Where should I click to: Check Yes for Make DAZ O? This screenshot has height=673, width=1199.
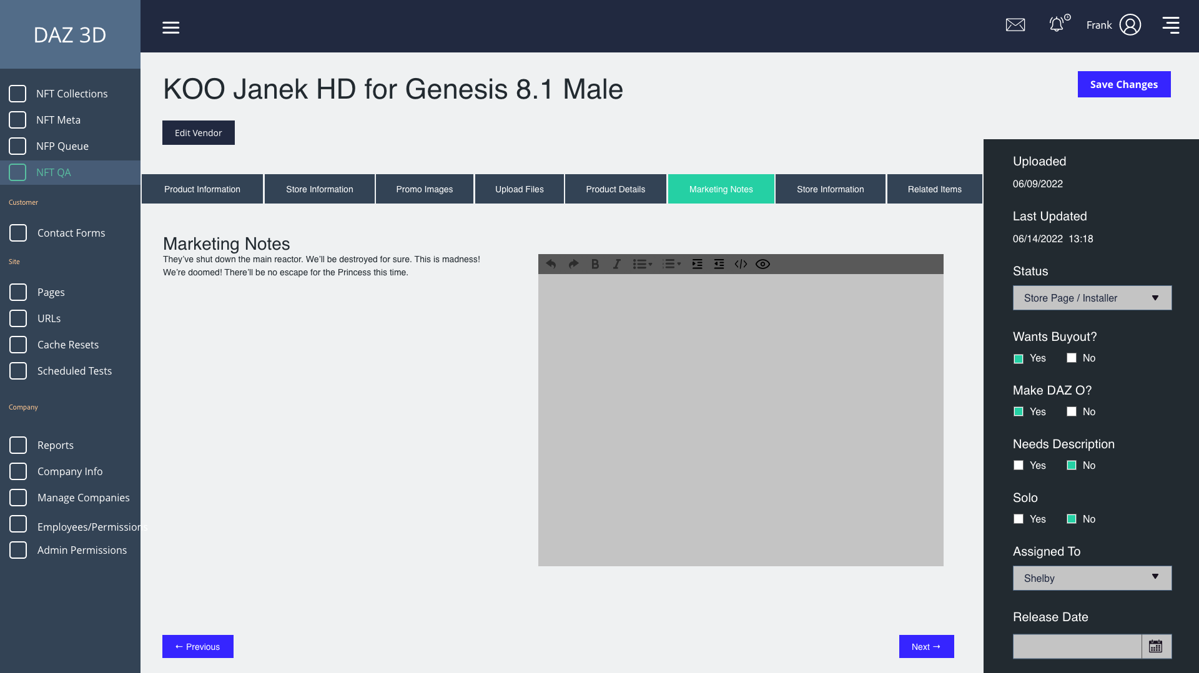click(x=1019, y=411)
